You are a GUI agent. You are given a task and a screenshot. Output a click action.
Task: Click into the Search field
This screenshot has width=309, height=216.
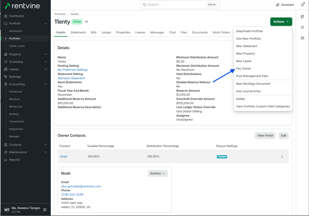pos(180,5)
